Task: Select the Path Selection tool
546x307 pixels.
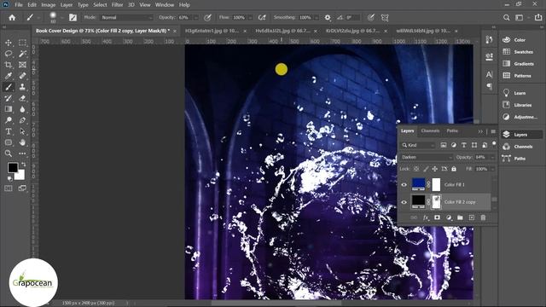Action: click(x=22, y=131)
